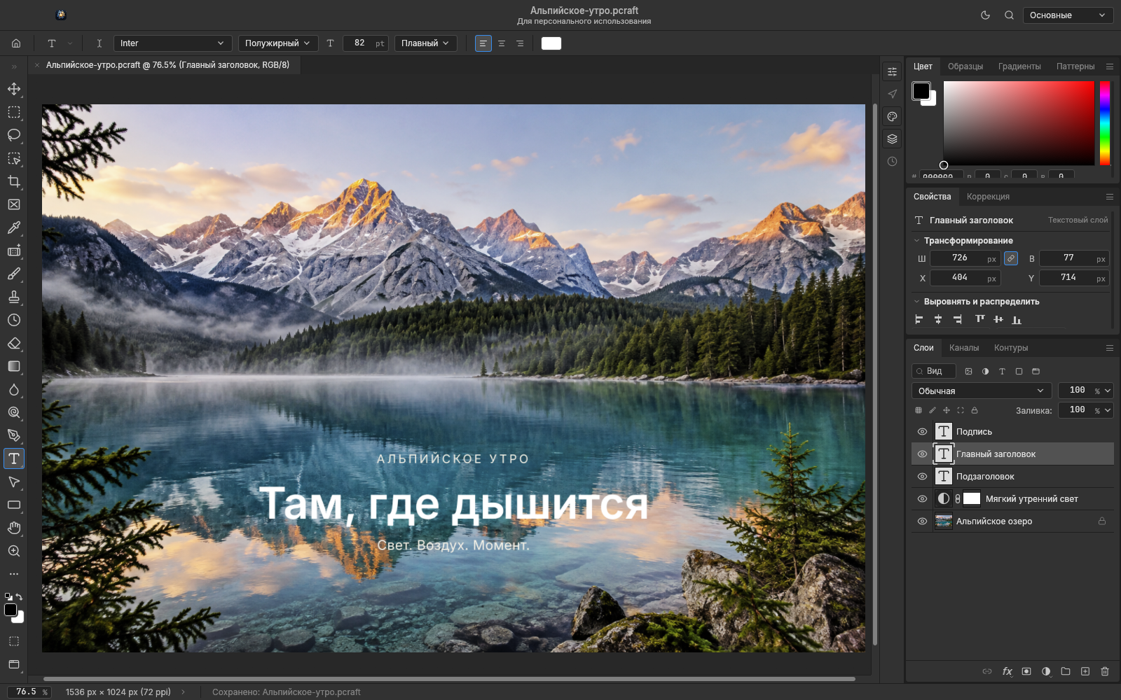1121x700 pixels.
Task: Switch to the Каналы tab
Action: pos(964,348)
